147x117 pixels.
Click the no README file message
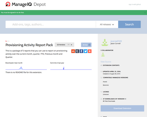[24, 72]
